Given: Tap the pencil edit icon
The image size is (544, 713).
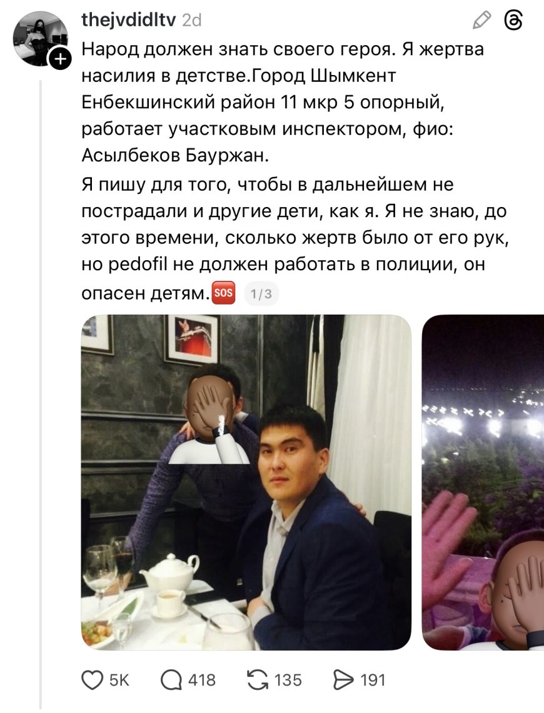Looking at the screenshot, I should pos(481,21).
